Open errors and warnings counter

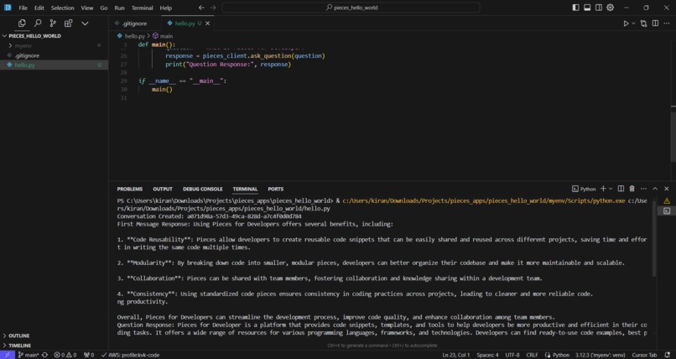[65, 355]
